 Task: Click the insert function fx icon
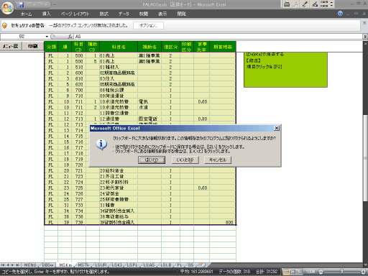coord(70,37)
